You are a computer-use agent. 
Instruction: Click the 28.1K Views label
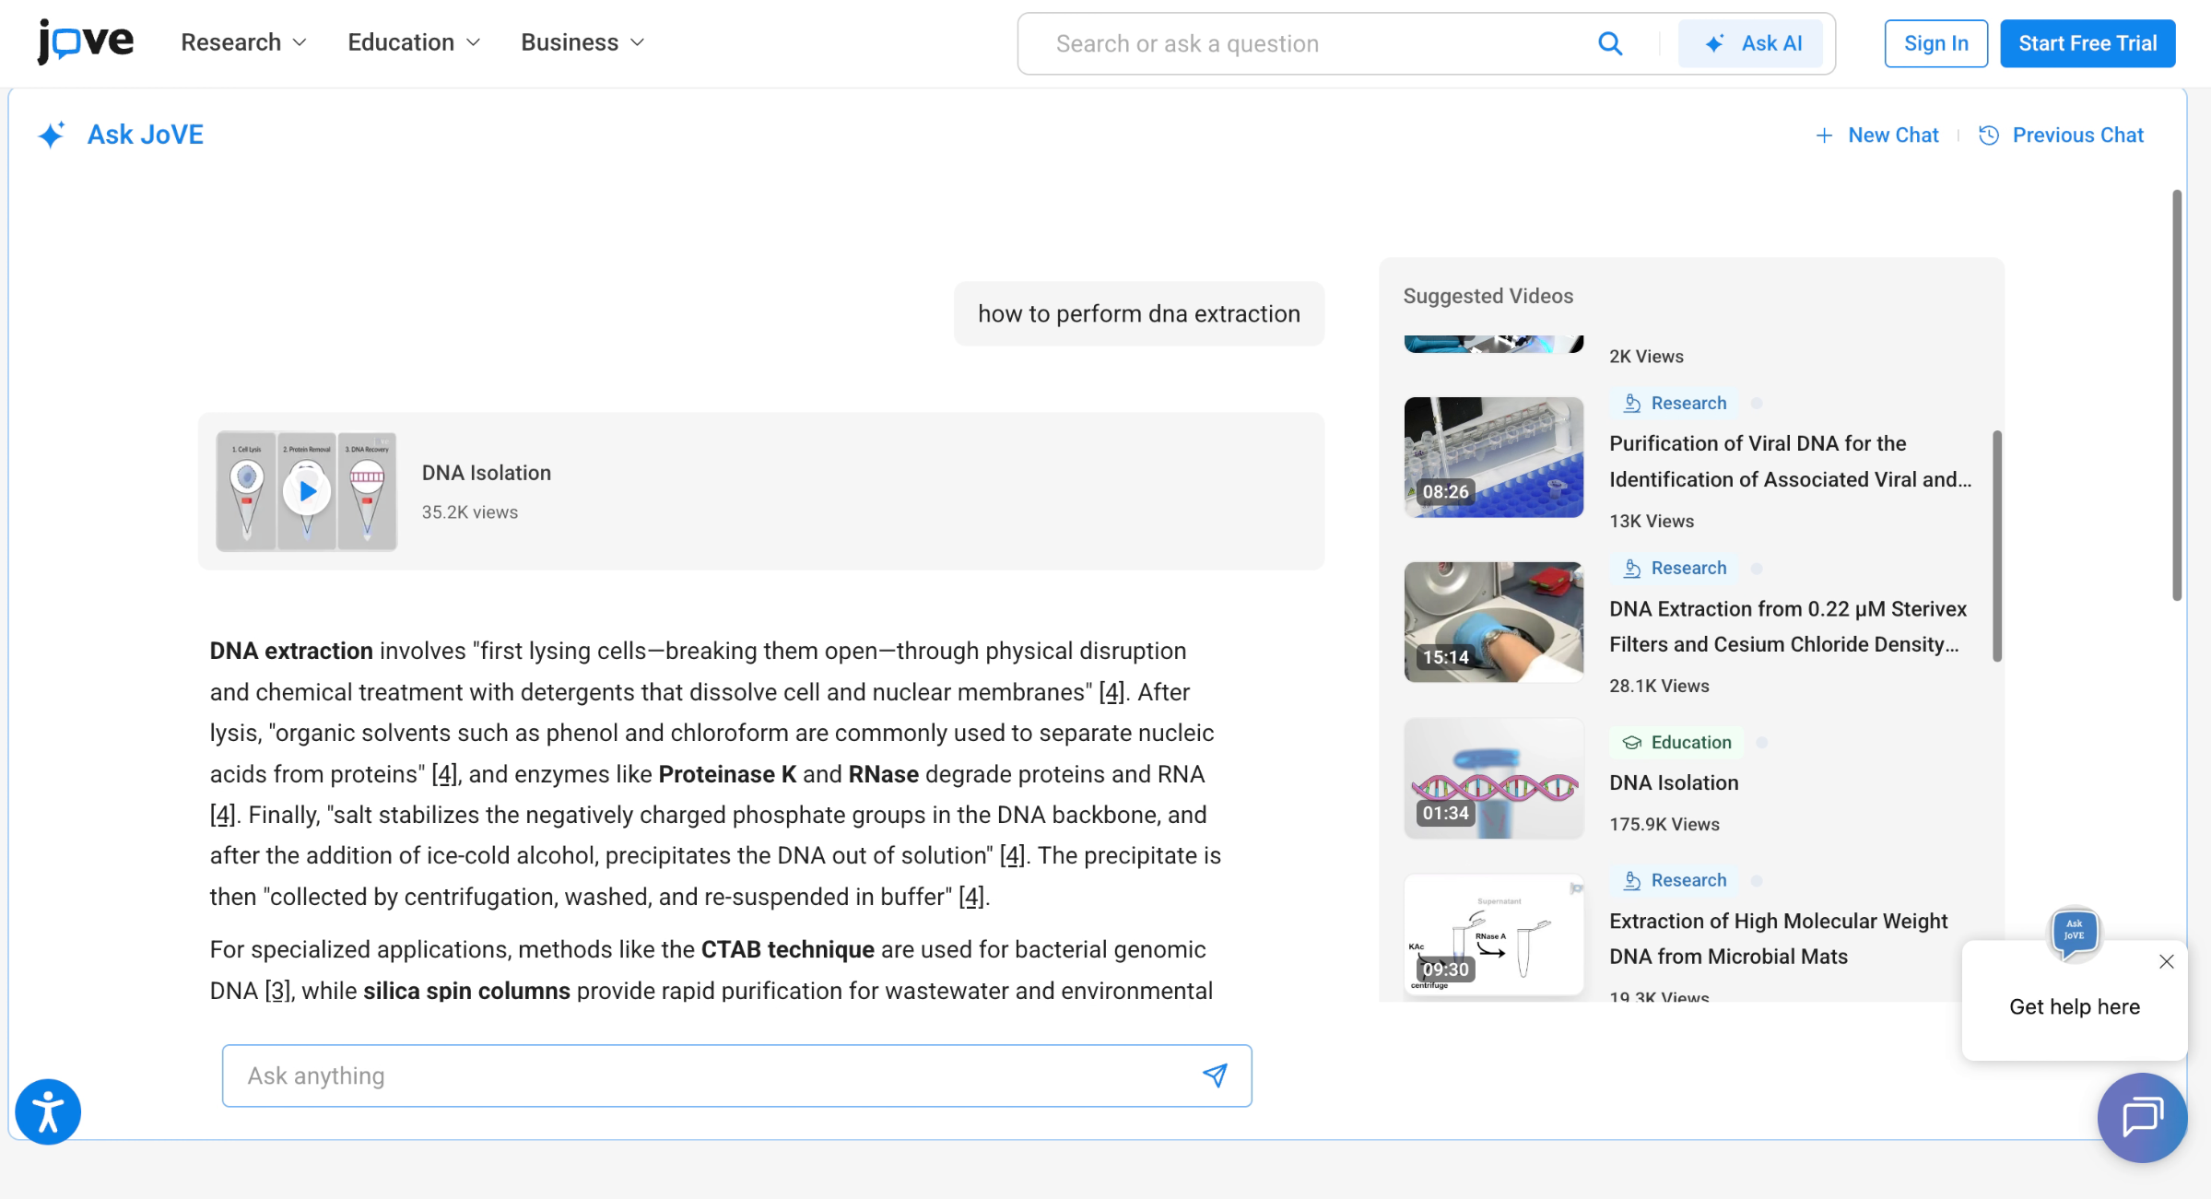(x=1659, y=686)
